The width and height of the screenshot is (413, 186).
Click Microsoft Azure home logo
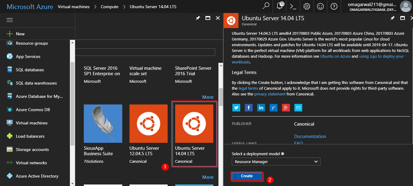coord(30,7)
